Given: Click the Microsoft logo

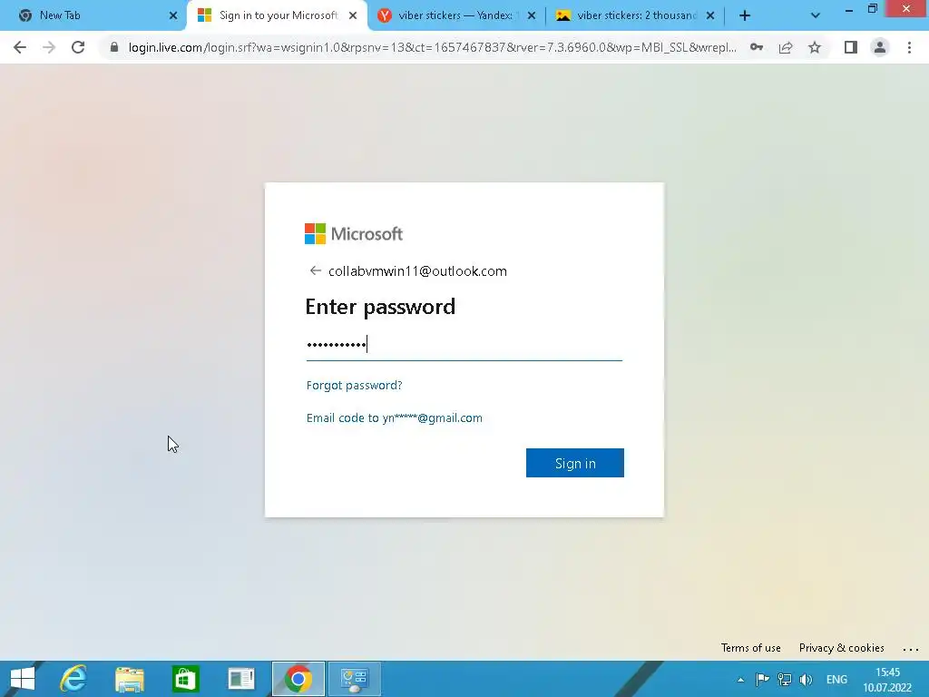Looking at the screenshot, I should click(x=354, y=233).
